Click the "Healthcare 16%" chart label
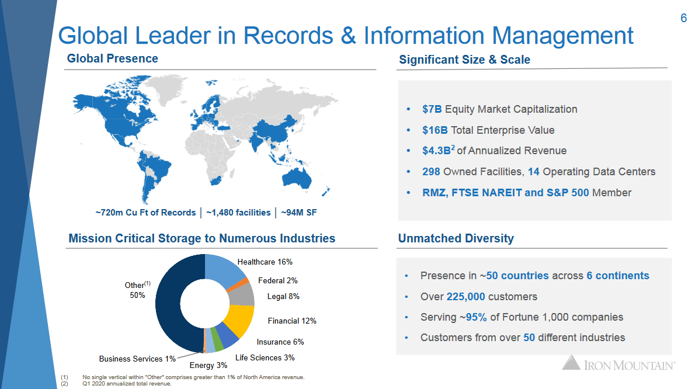 click(x=265, y=262)
